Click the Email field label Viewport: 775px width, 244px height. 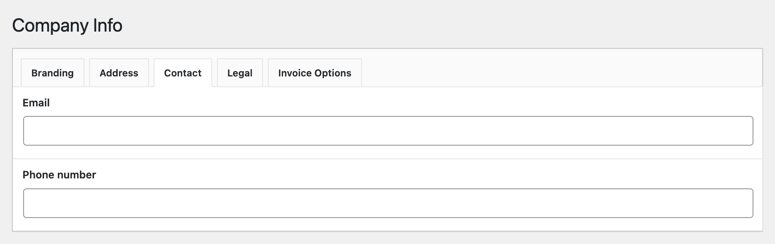pyautogui.click(x=36, y=103)
